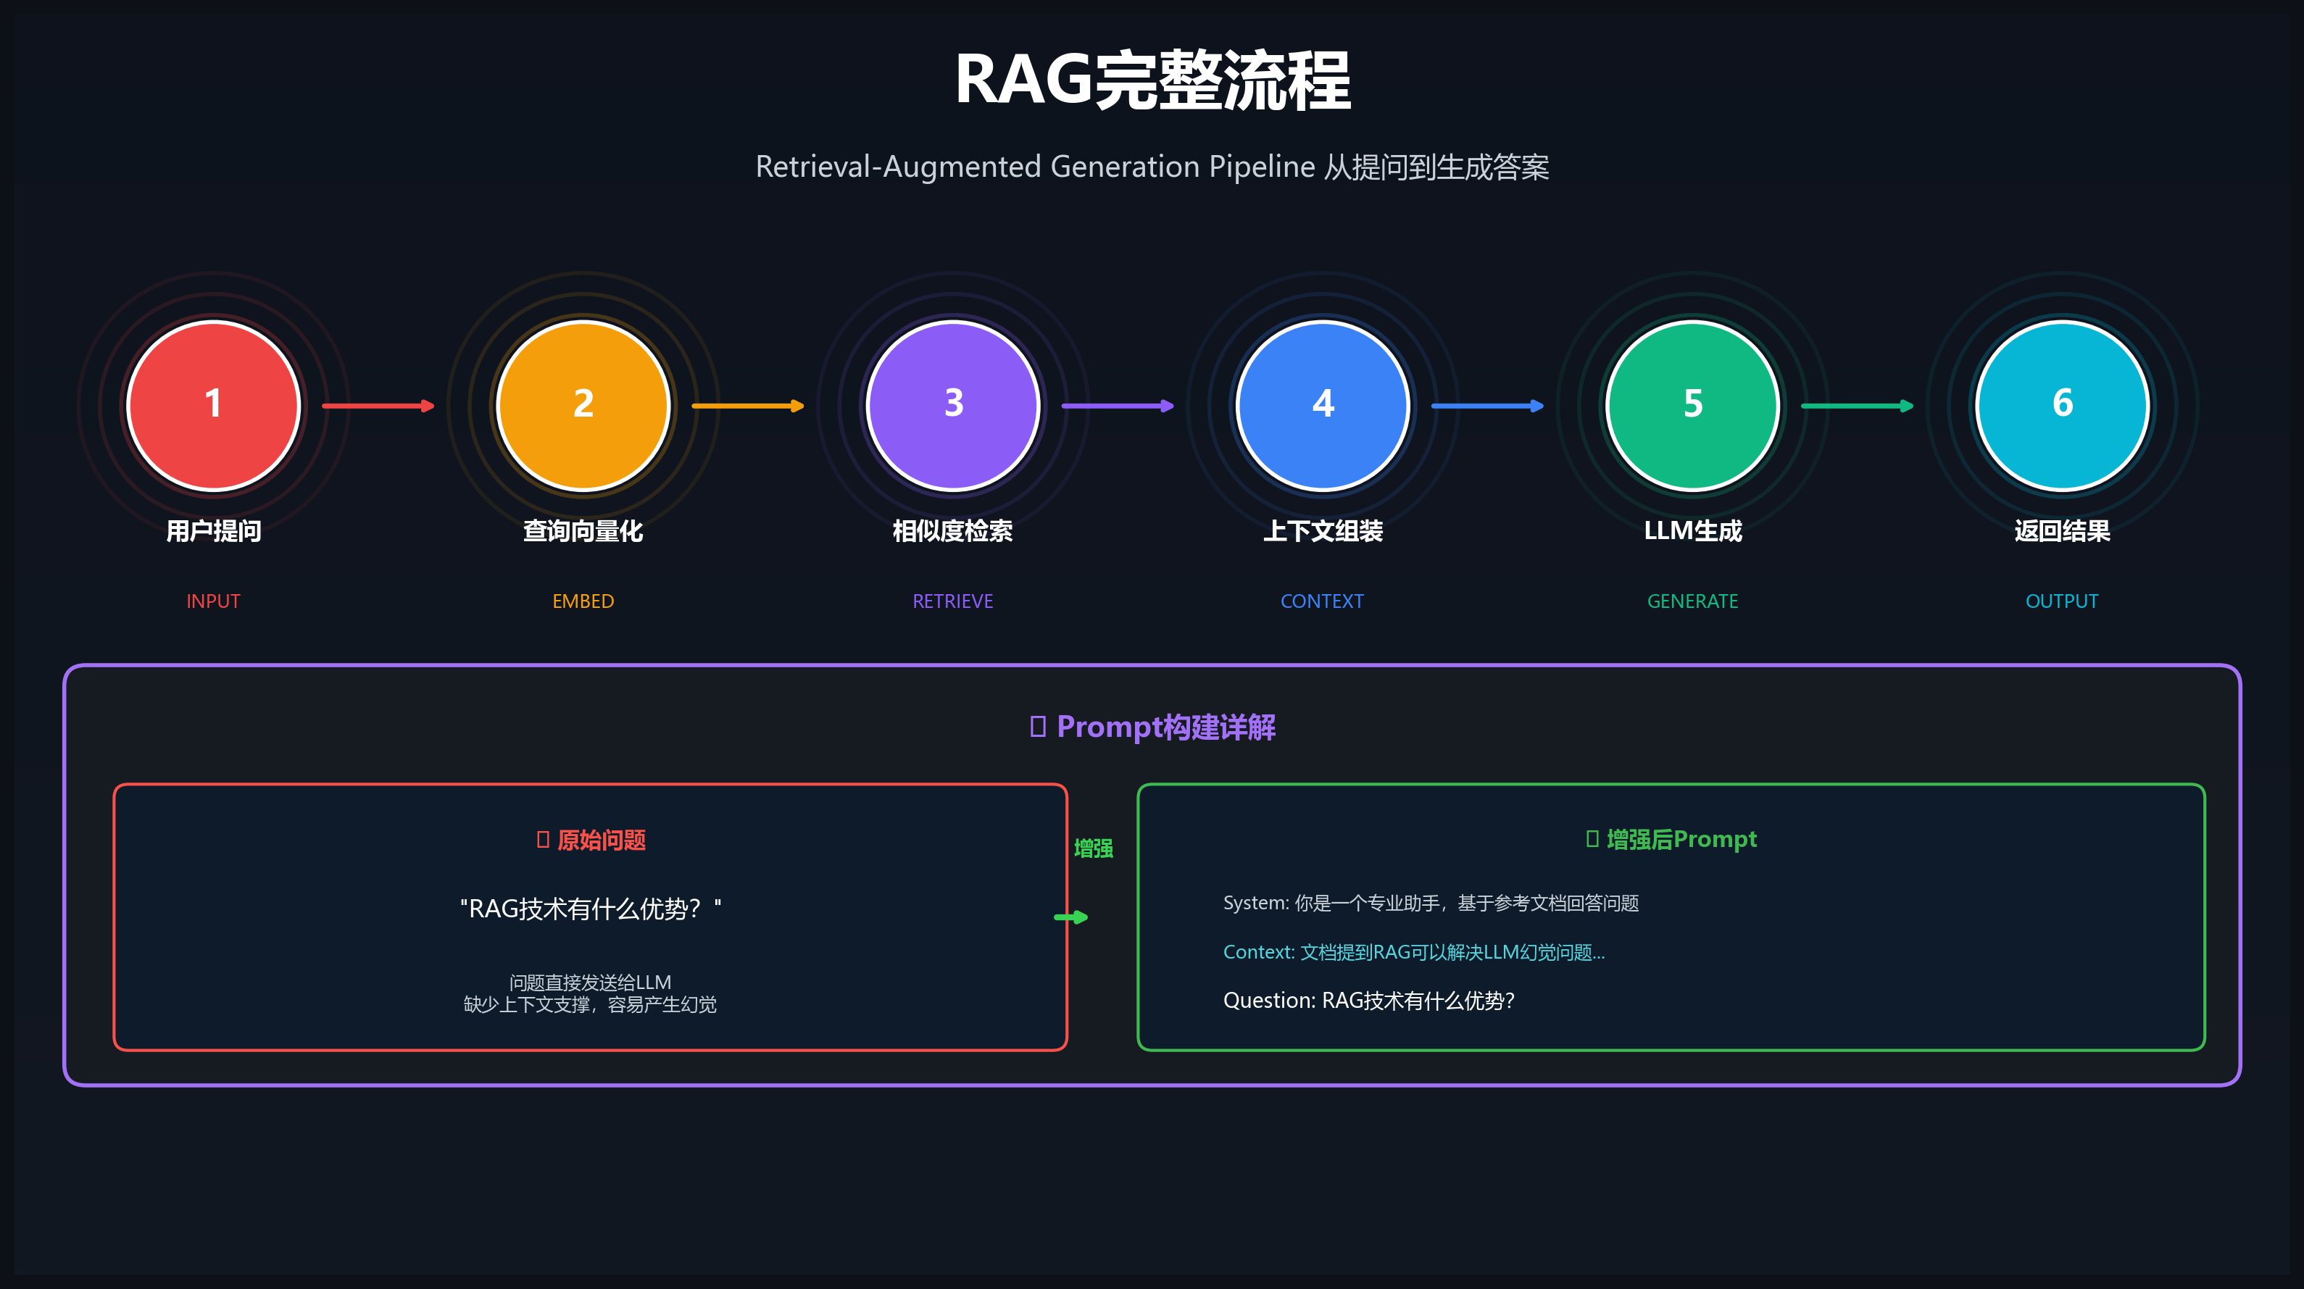Click the 原始问题 heading text

coord(601,840)
